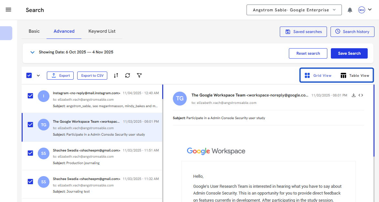Image resolution: width=379 pixels, height=202 pixels.
Task: Open the Keyword List tab
Action: coord(102,31)
